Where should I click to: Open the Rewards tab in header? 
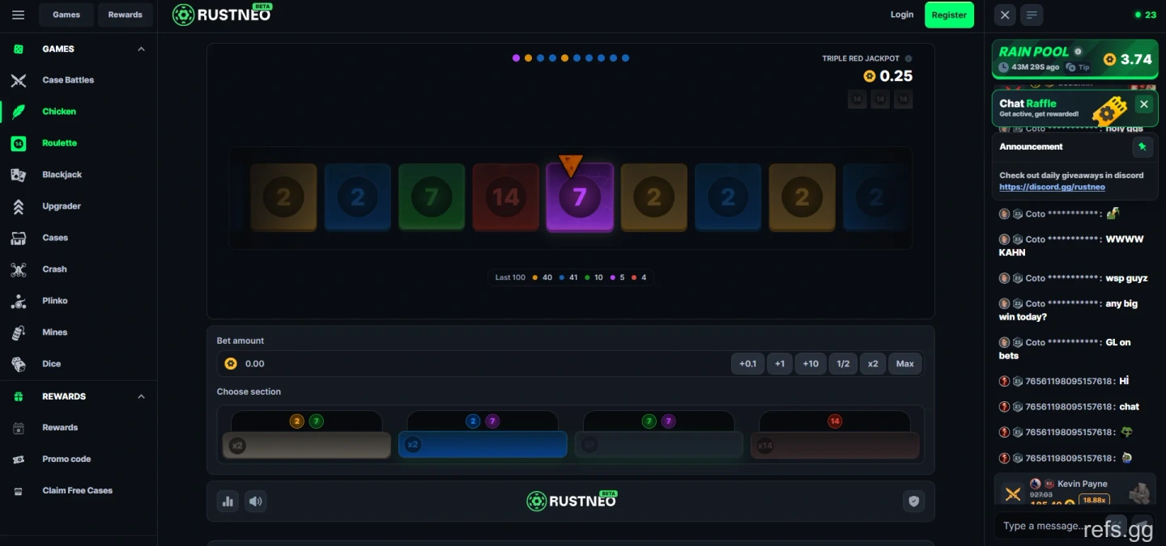125,15
